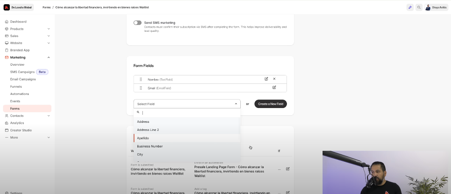Collapse the Marketing sidebar section

point(49,57)
